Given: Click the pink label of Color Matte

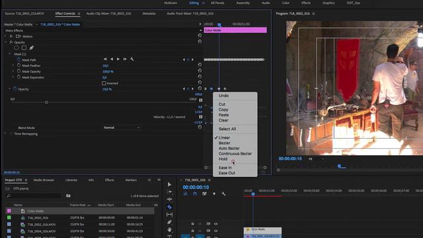Looking at the screenshot, I should 9,211.
